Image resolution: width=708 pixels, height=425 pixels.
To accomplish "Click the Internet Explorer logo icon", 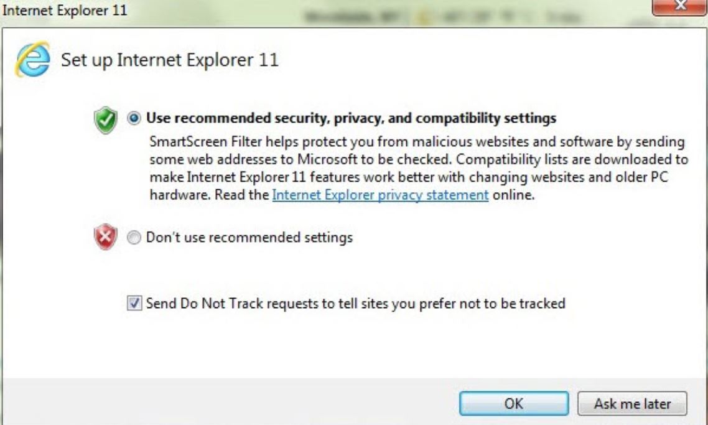I will click(32, 60).
